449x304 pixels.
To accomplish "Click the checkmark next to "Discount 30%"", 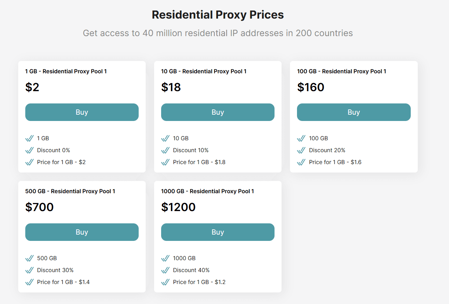I will pos(29,270).
